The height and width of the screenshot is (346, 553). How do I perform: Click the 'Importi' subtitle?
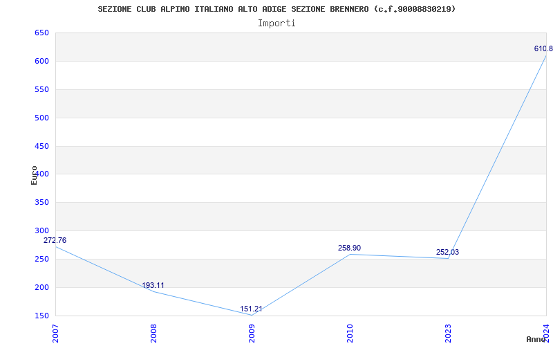click(276, 24)
